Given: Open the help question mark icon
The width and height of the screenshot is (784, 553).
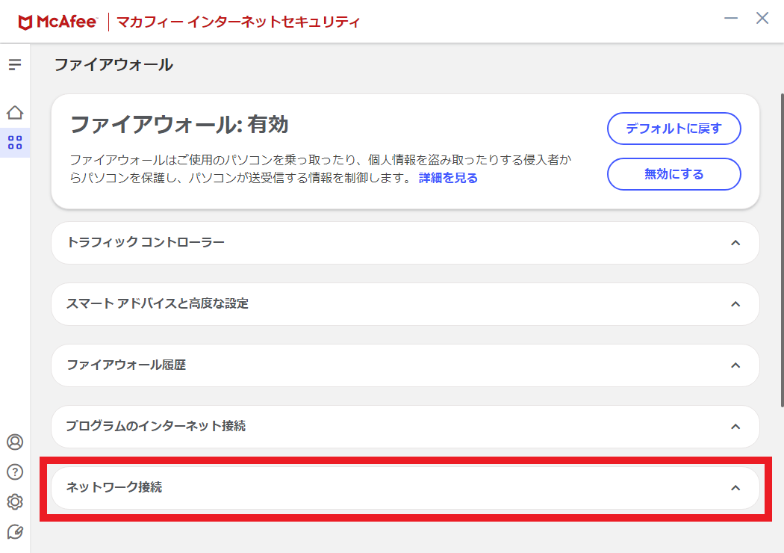Looking at the screenshot, I should click(x=15, y=472).
